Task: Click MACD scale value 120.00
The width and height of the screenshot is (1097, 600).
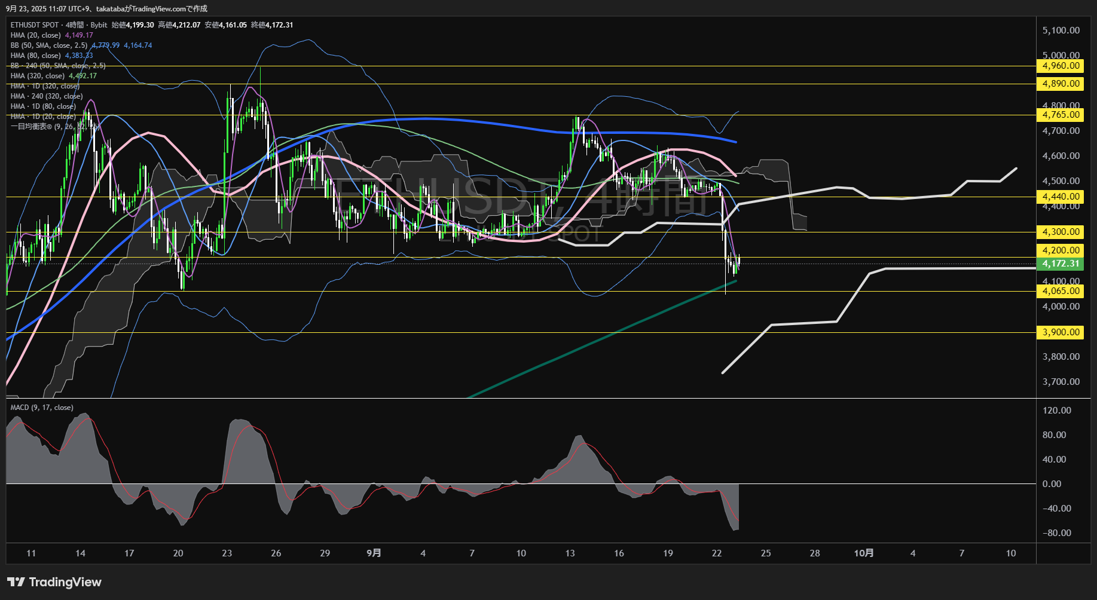Action: coord(1056,411)
